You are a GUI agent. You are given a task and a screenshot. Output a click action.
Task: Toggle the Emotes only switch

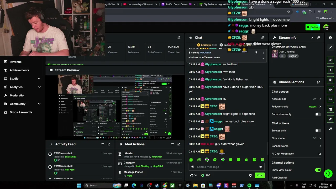[x=318, y=130]
